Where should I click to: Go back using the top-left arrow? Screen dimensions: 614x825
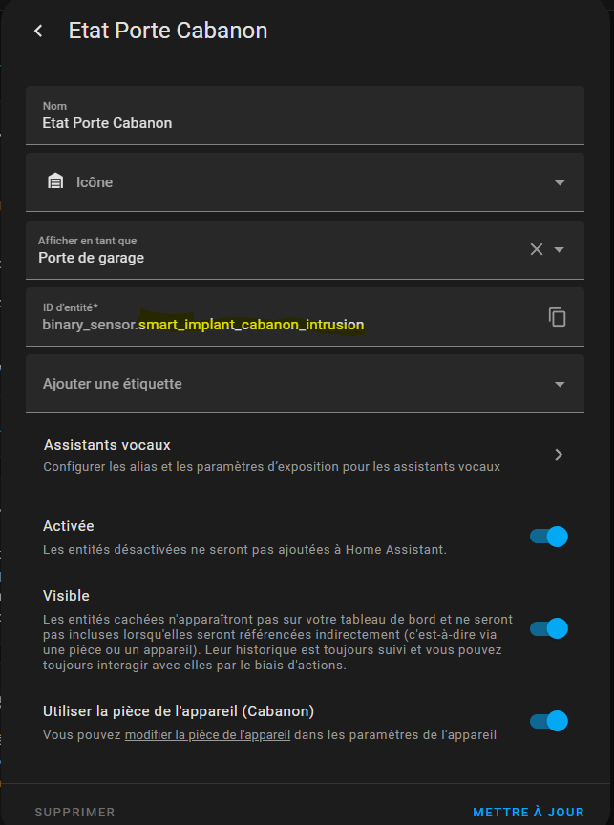(38, 31)
